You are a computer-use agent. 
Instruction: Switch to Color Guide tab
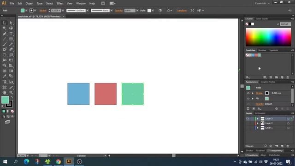(x=262, y=18)
